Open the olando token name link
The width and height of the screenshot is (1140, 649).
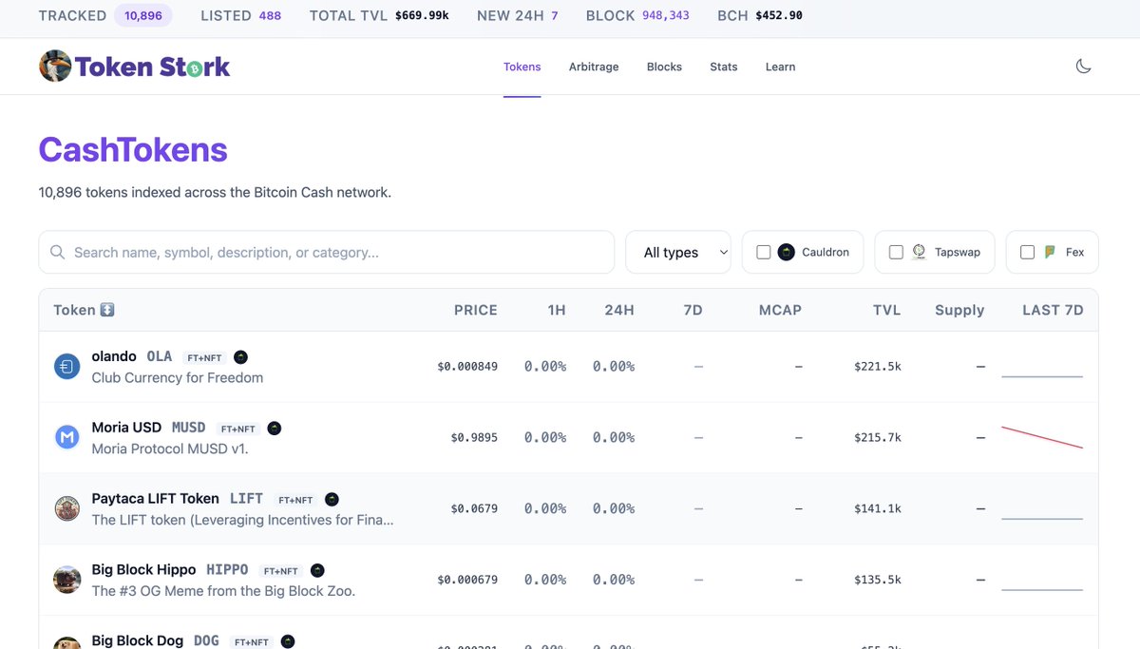[114, 356]
